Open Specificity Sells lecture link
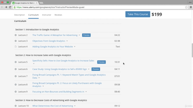The height and width of the screenshot is (108, 193). [x=63, y=61]
